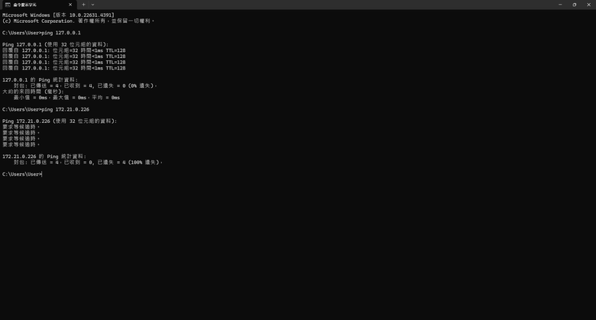Minimize the terminal window

(560, 5)
